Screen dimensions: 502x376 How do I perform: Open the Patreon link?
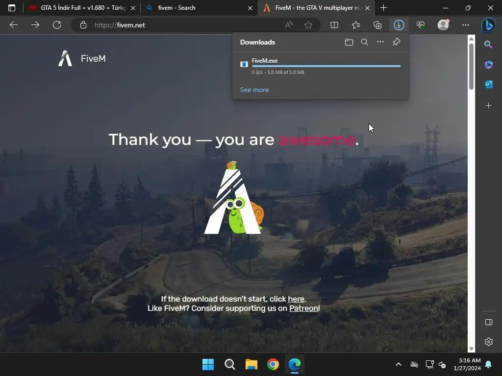304,308
